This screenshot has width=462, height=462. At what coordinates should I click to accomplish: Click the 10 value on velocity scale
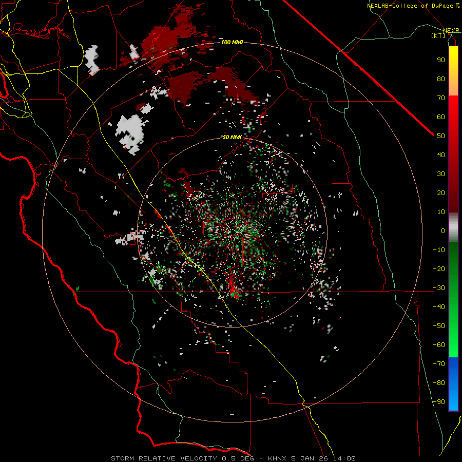pyautogui.click(x=441, y=212)
